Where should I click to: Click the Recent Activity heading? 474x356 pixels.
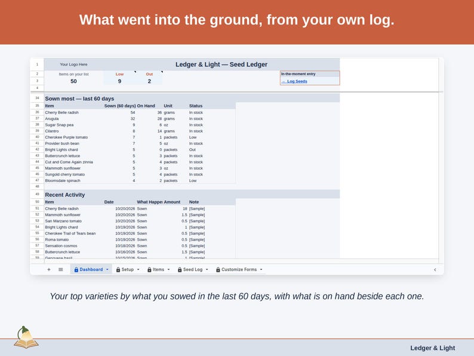[64, 195]
